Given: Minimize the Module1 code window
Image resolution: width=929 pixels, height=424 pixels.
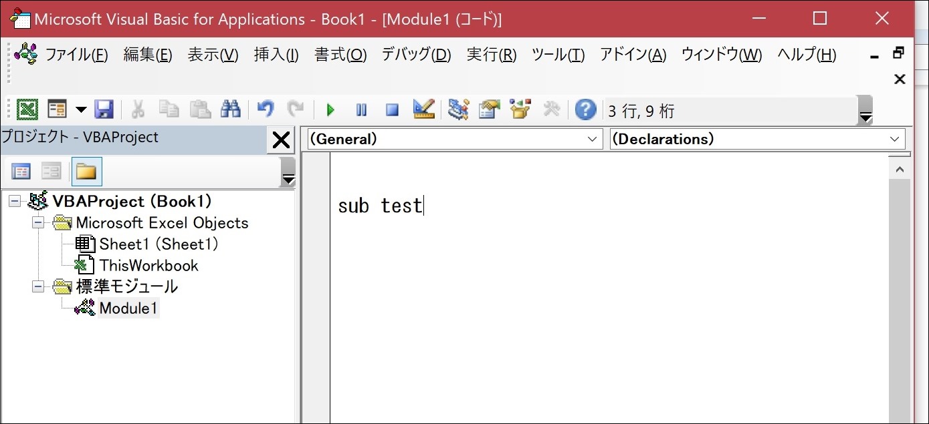Looking at the screenshot, I should (873, 58).
